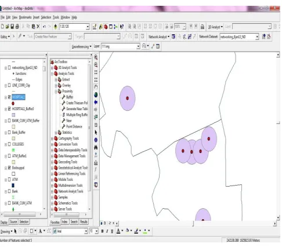
Task: Click the map vertical scrollbar down arrow
Action: coord(278,218)
